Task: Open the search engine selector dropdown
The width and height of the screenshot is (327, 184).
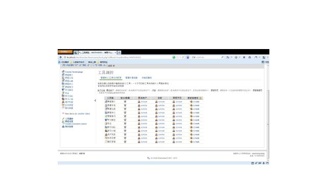Action: (189, 57)
